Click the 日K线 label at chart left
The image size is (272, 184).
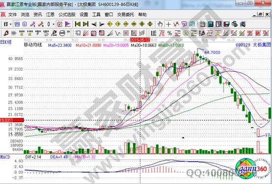(6, 42)
